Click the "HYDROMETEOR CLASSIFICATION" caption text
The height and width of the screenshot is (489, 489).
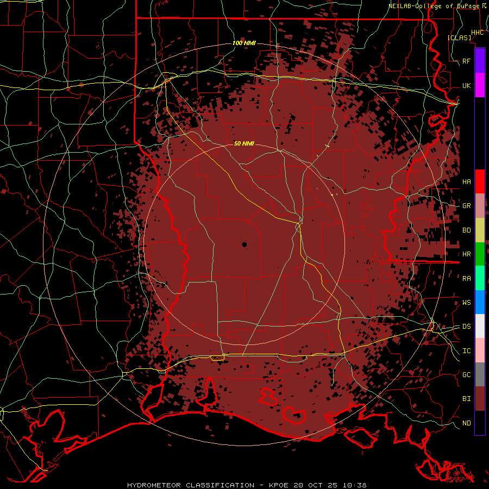(x=191, y=485)
